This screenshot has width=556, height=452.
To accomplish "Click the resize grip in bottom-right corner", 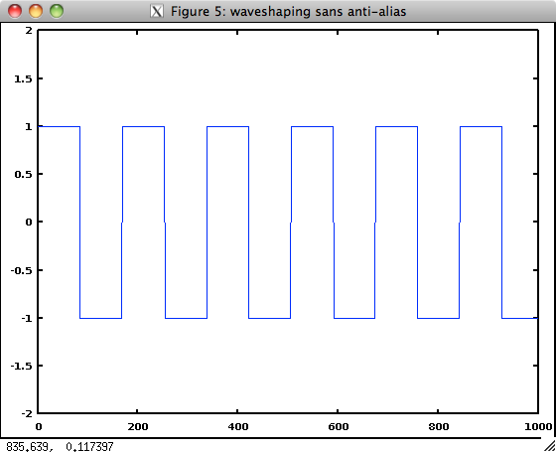I will click(549, 446).
